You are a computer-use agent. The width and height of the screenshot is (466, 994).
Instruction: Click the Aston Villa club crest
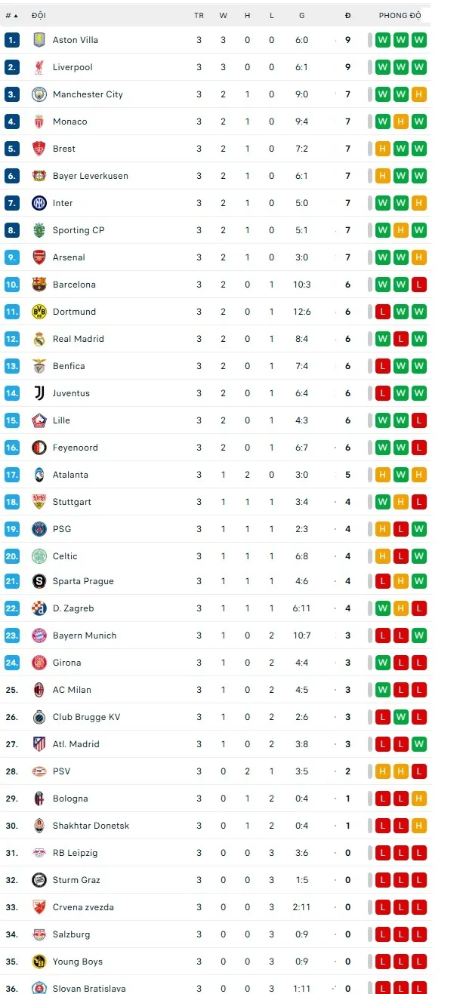pyautogui.click(x=39, y=40)
